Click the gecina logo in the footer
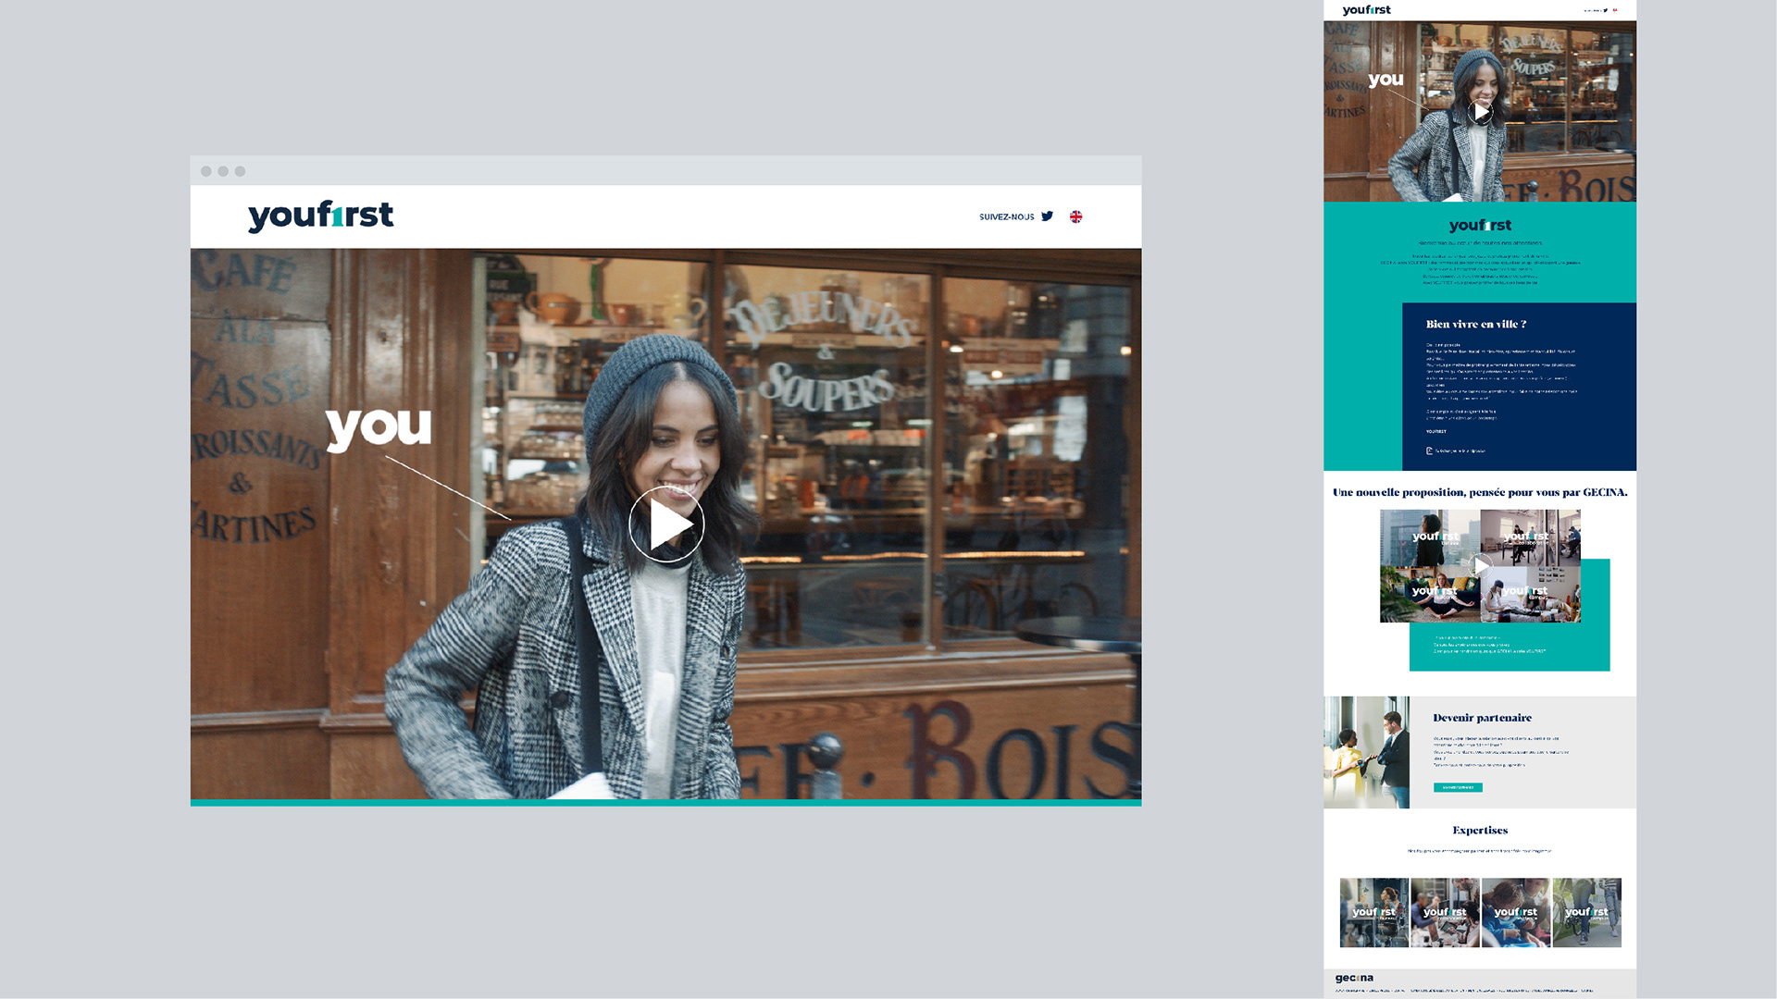This screenshot has height=999, width=1777. point(1354,978)
